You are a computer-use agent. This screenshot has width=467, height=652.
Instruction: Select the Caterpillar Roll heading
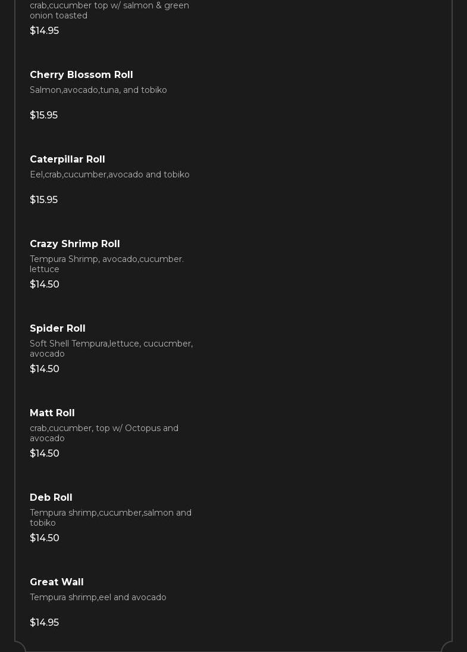tap(67, 160)
